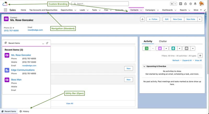Image resolution: width=209 pixels, height=114 pixels.
Task: Open the global actions plus icon
Action: (x=181, y=4)
